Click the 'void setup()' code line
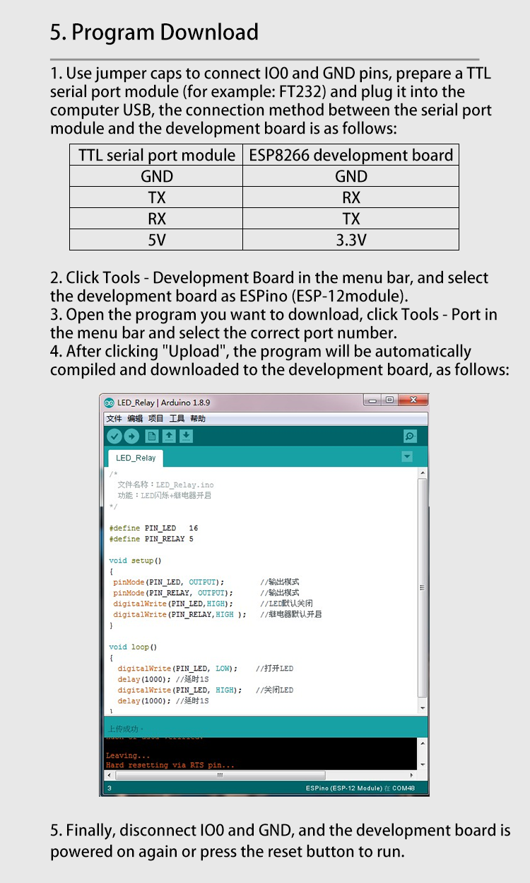The width and height of the screenshot is (530, 883). tap(135, 560)
